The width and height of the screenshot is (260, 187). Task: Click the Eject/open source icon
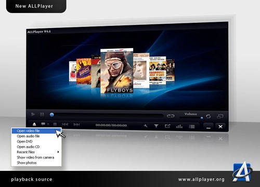pos(34,124)
